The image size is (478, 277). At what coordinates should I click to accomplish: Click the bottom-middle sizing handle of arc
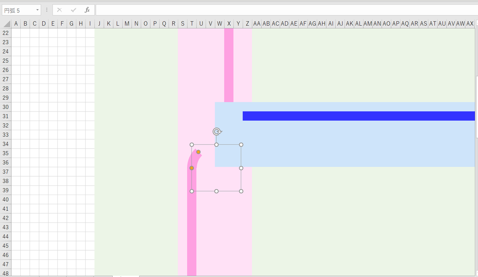[216, 191]
